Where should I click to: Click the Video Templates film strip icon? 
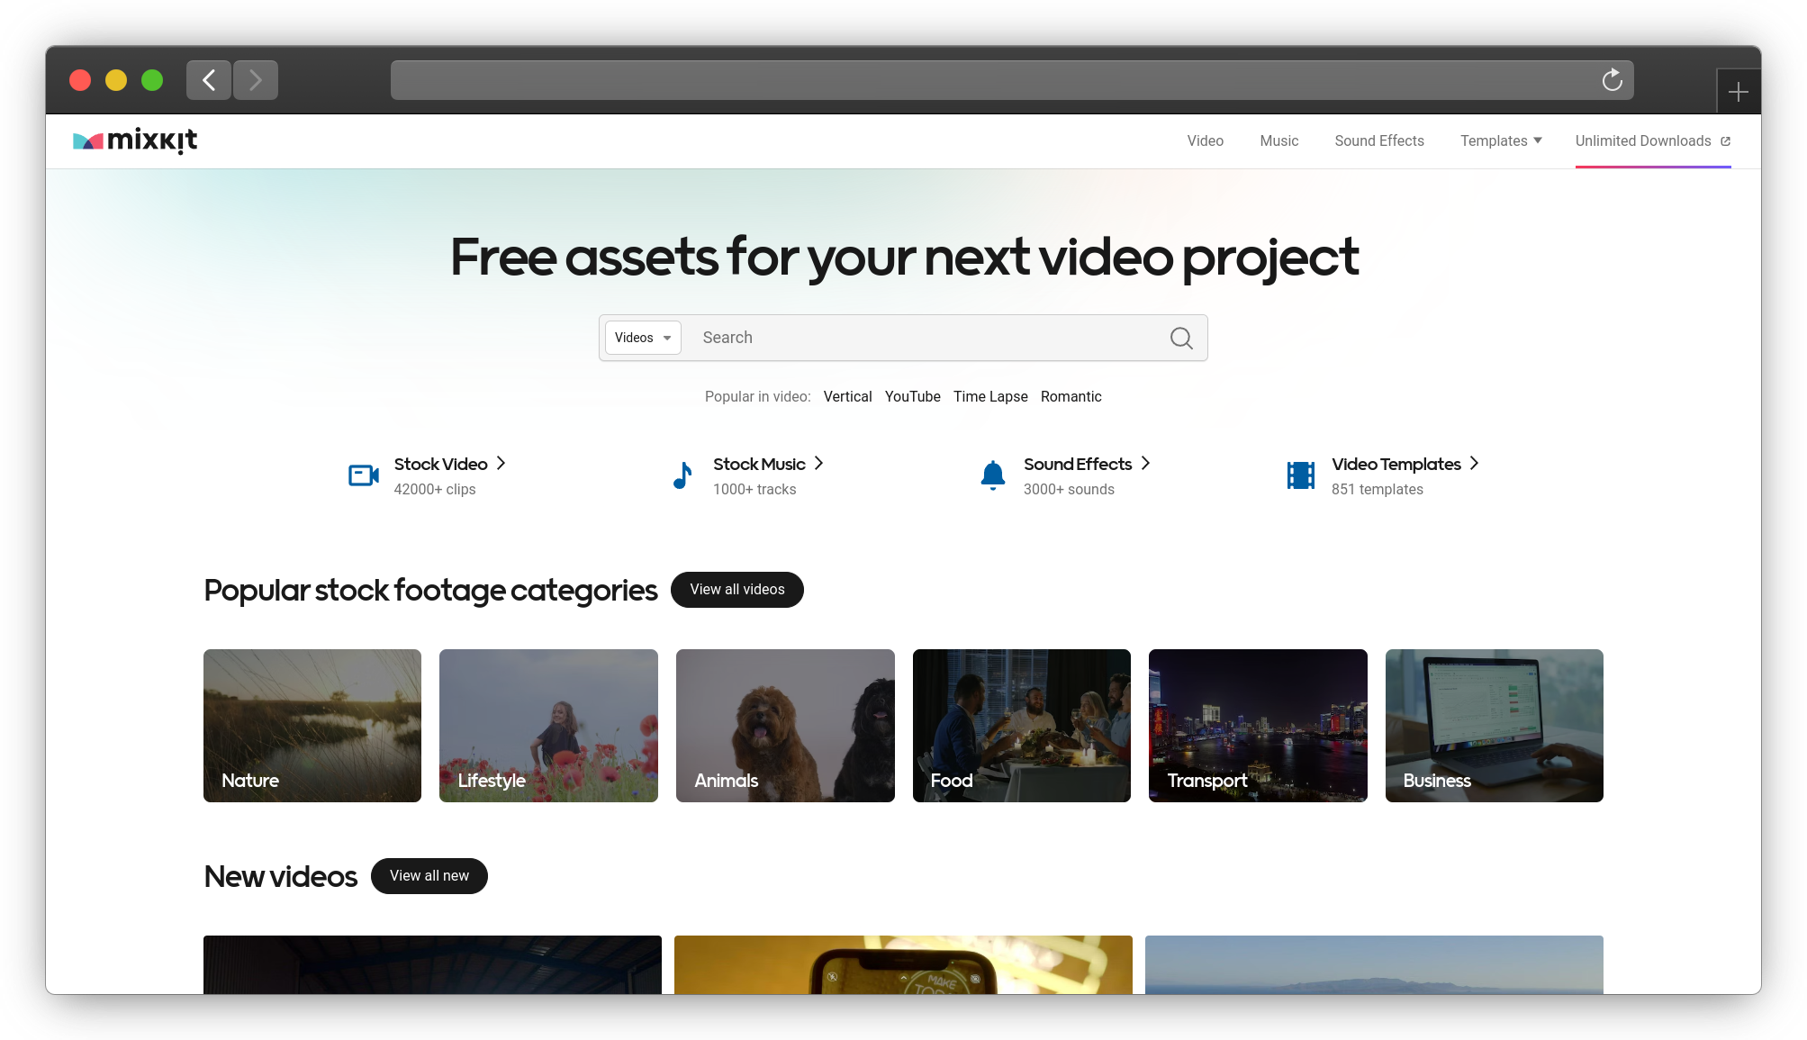(1300, 475)
